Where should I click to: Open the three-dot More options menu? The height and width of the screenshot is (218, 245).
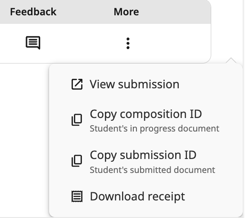(x=128, y=43)
